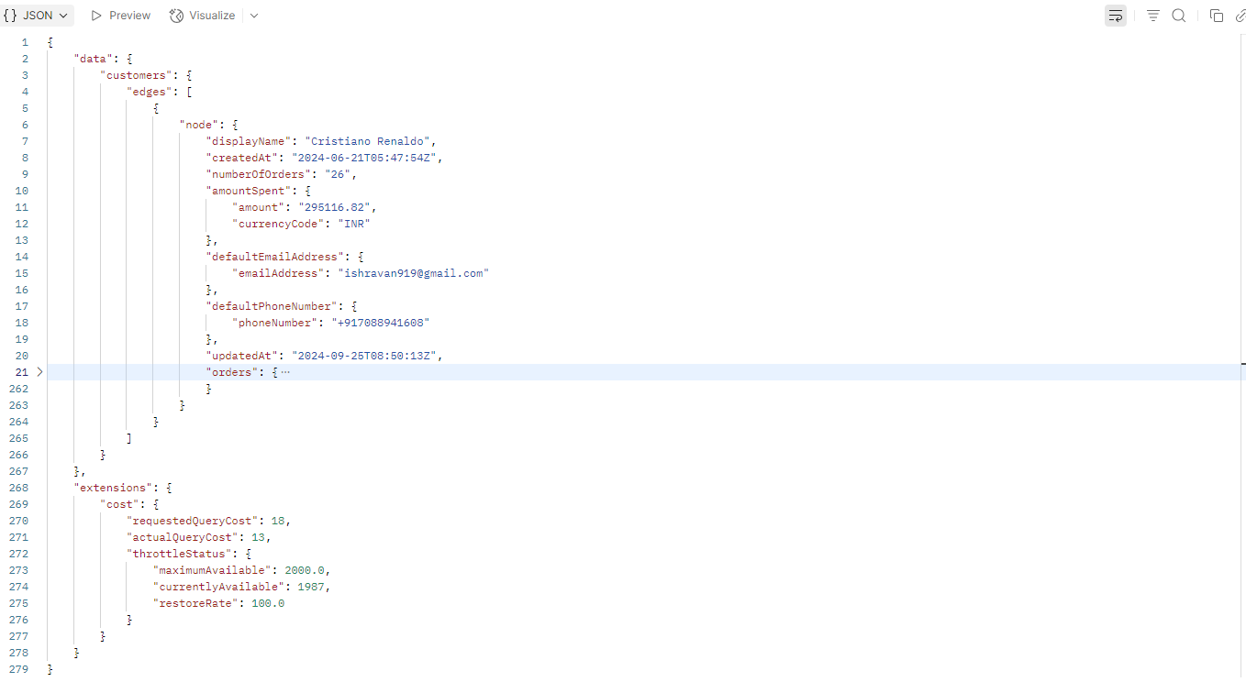Switch to the Visualize tab
The height and width of the screenshot is (682, 1246).
[203, 16]
